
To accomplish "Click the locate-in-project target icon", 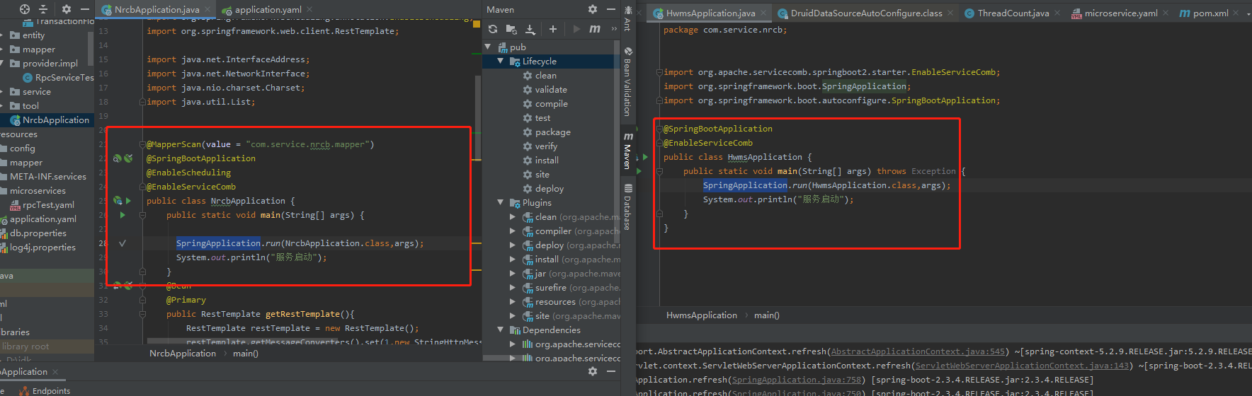I will click(25, 9).
